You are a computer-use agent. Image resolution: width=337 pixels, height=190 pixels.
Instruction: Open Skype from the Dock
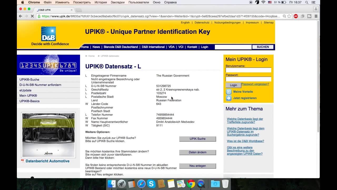(151, 184)
